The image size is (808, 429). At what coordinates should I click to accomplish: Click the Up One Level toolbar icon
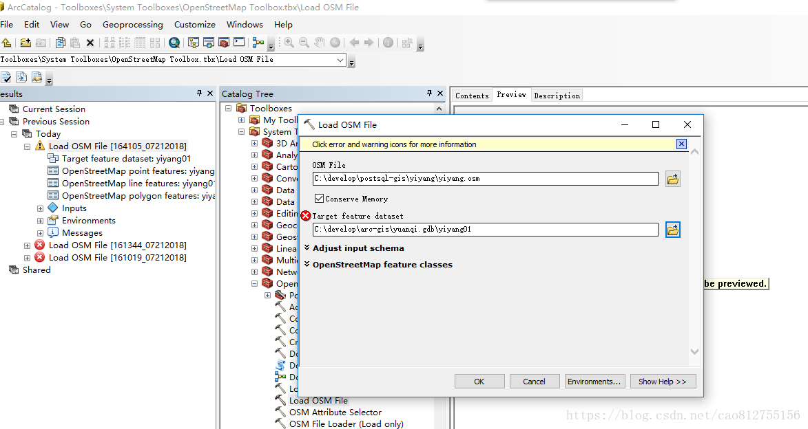6,43
